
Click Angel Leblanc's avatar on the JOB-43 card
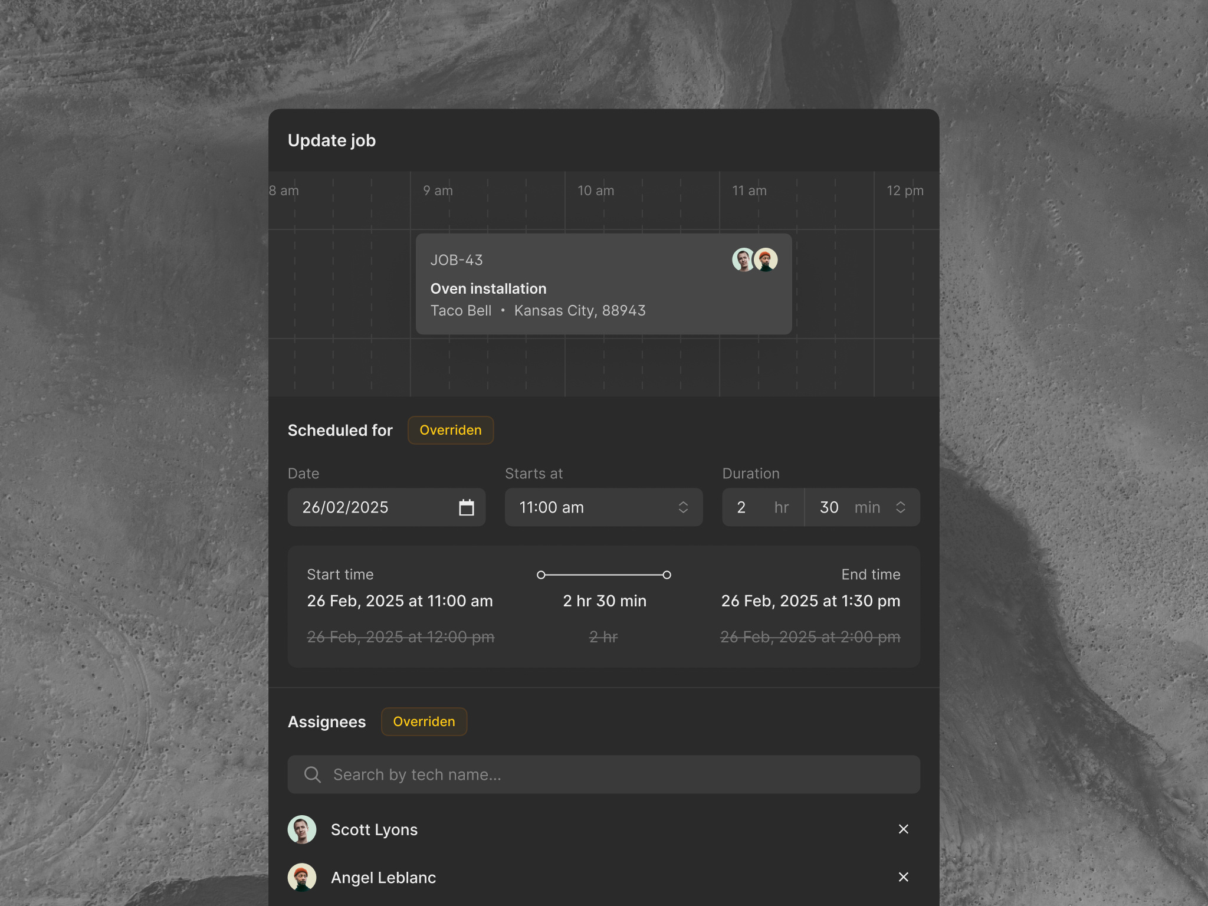766,259
